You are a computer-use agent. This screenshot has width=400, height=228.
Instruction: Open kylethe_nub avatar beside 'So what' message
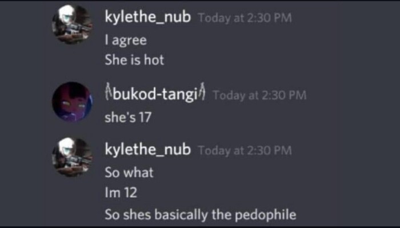pyautogui.click(x=72, y=157)
